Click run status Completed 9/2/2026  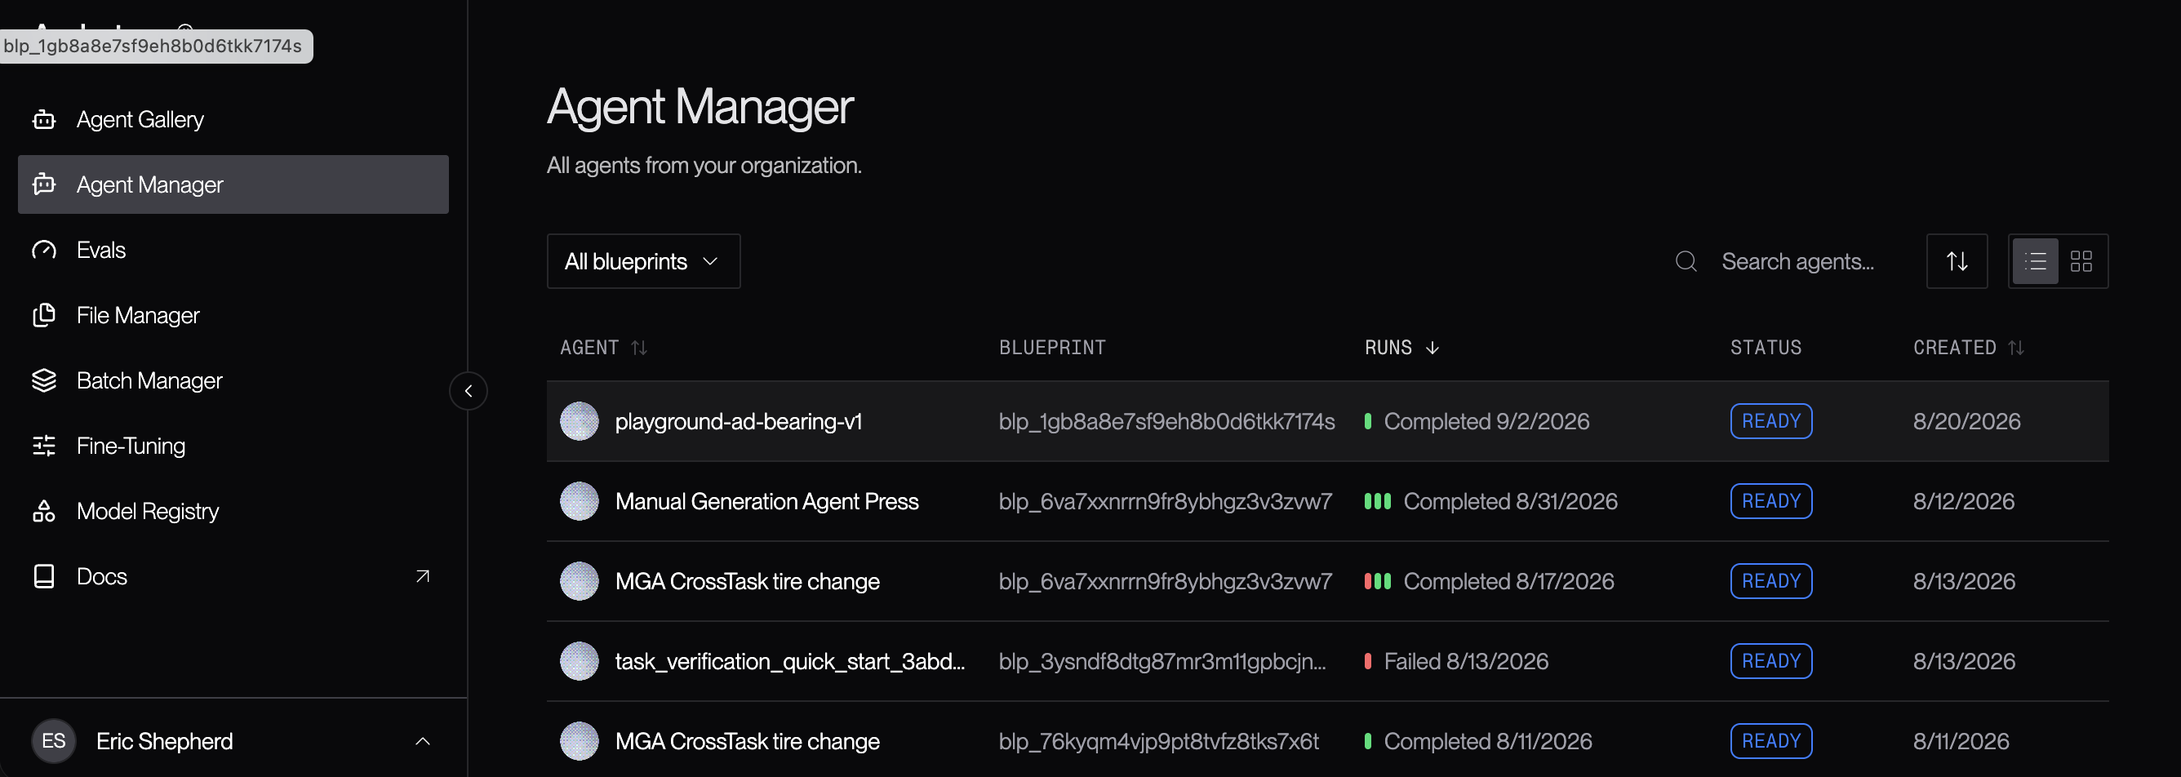(x=1486, y=420)
